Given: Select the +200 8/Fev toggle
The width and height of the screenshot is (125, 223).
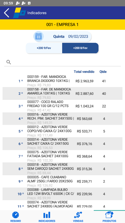Looking at the screenshot, I should coord(80,48).
